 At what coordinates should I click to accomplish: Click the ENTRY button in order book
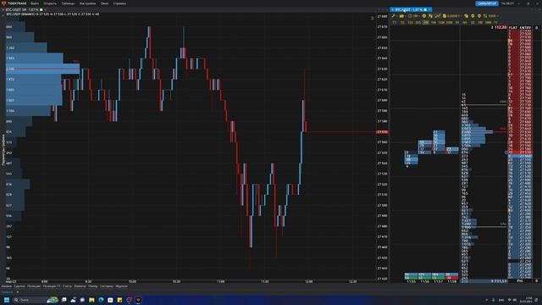(x=525, y=27)
